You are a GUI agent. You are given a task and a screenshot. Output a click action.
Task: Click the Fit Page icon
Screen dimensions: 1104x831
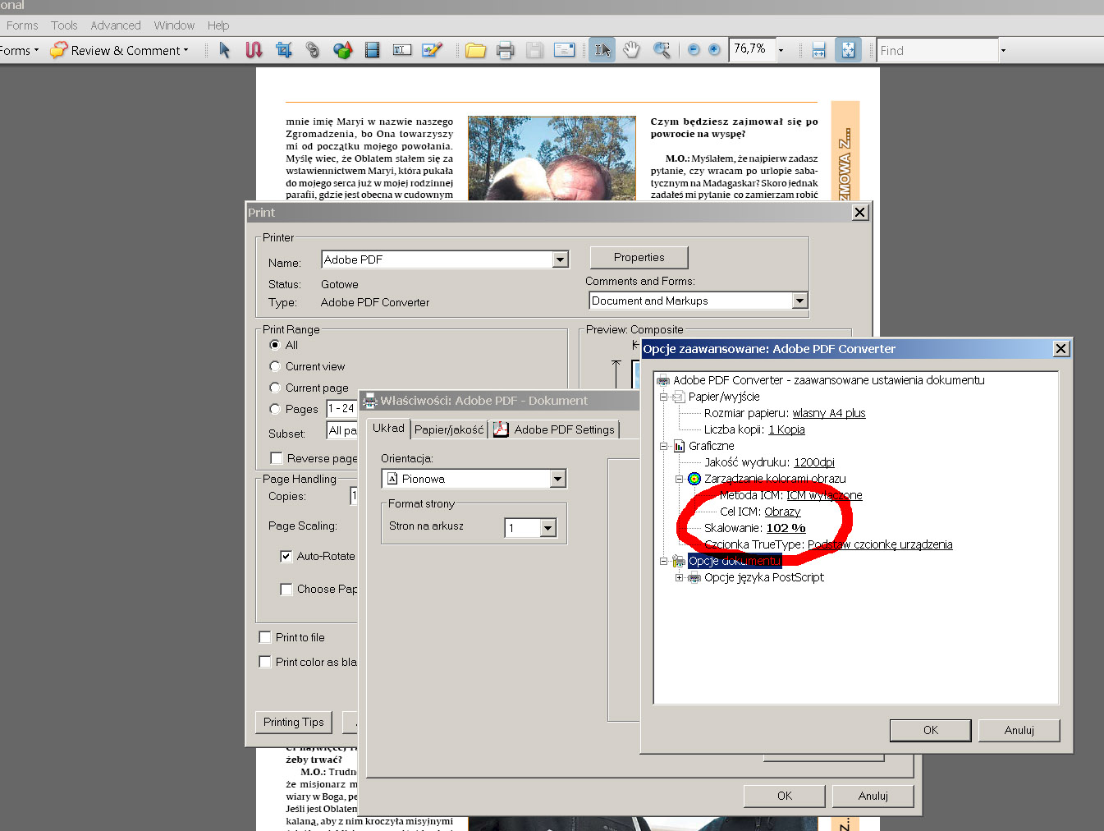click(x=848, y=50)
